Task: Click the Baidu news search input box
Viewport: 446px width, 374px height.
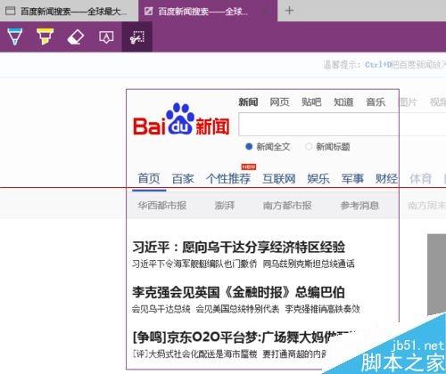Action: click(x=342, y=125)
